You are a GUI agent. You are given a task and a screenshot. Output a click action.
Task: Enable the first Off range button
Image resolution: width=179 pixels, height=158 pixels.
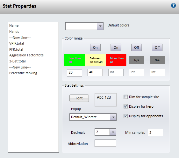point(137,47)
